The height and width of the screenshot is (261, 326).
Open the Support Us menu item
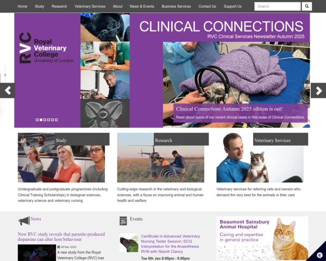pos(233,7)
